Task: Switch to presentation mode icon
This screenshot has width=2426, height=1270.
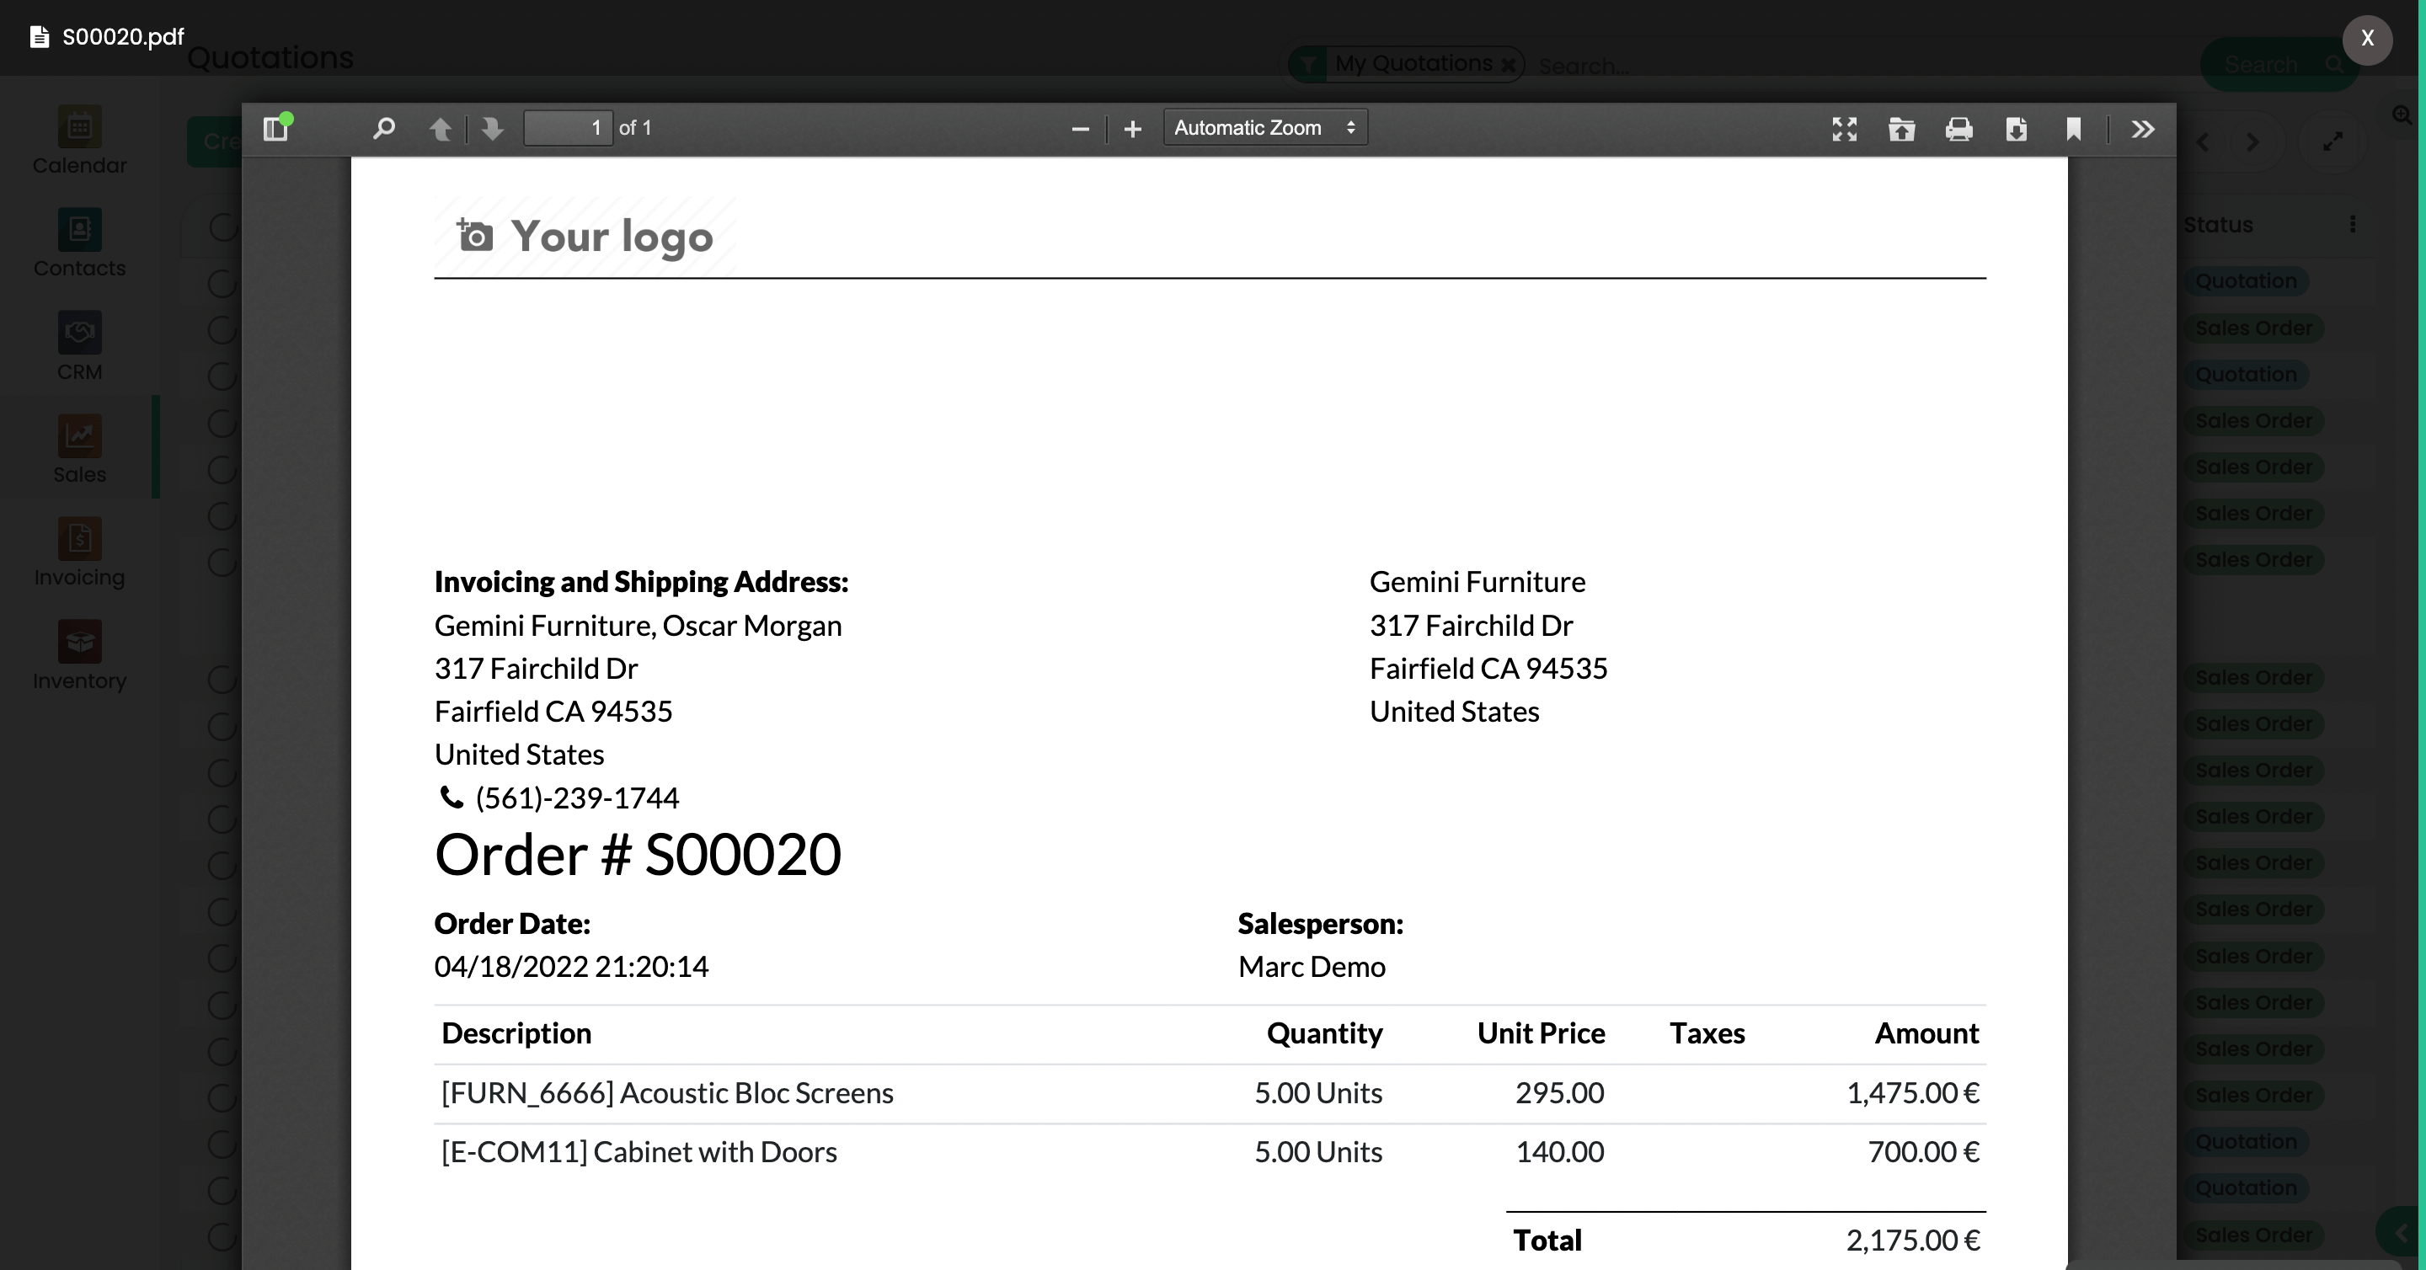Action: (1844, 129)
